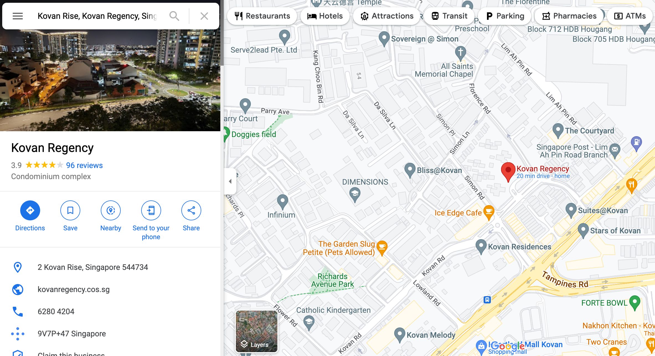The image size is (655, 356).
Task: Show Transit options on the map
Action: (449, 16)
